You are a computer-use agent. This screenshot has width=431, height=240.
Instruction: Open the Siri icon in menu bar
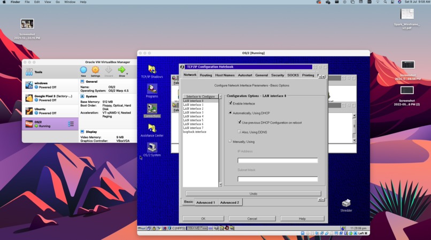click(399, 2)
